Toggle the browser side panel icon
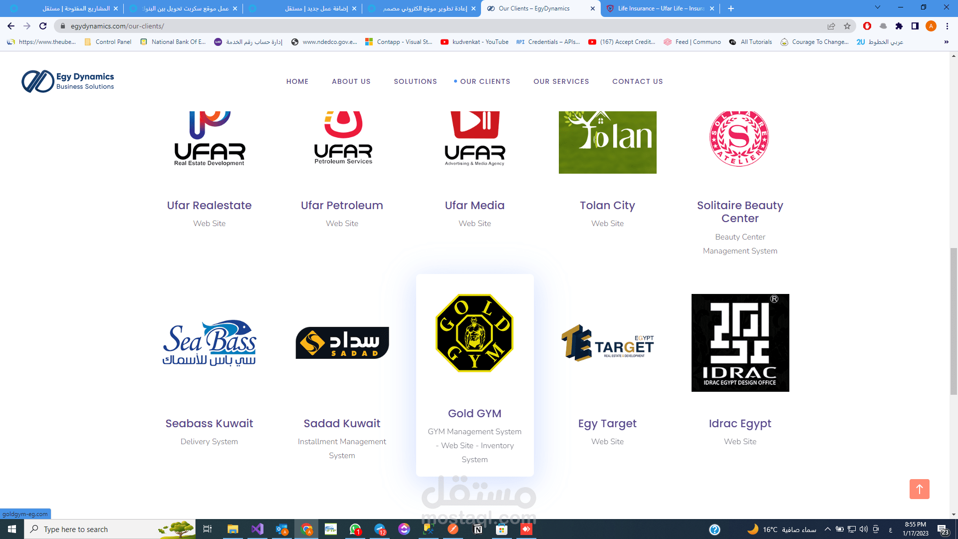This screenshot has height=539, width=958. (915, 26)
